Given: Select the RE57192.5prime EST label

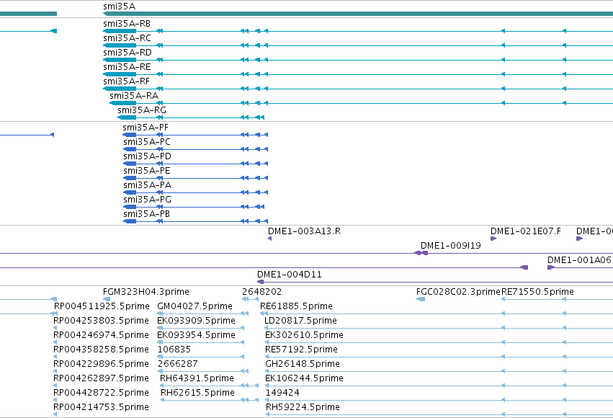Looking at the screenshot, I should point(301,350).
